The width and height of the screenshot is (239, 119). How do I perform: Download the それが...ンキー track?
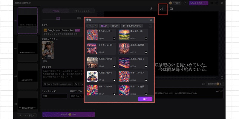(114, 39)
